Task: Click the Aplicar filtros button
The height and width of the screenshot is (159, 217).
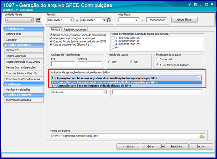Action: pyautogui.click(x=184, y=20)
